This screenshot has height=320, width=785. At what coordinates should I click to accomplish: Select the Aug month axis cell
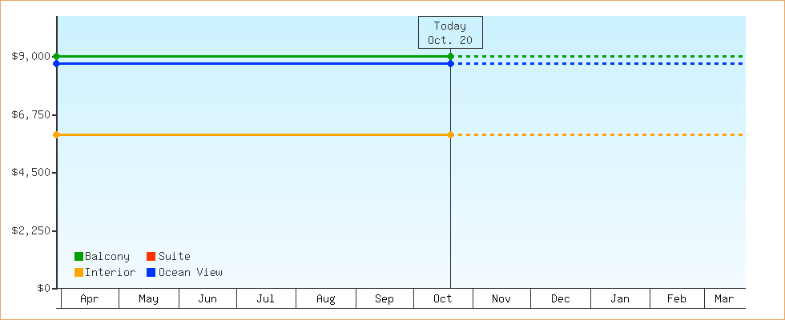(325, 299)
